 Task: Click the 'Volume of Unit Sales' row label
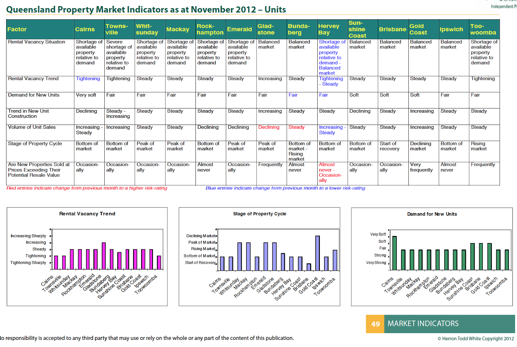tap(32, 127)
